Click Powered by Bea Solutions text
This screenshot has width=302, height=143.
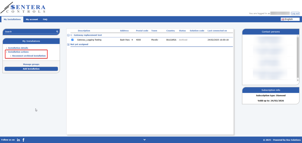click(x=286, y=140)
